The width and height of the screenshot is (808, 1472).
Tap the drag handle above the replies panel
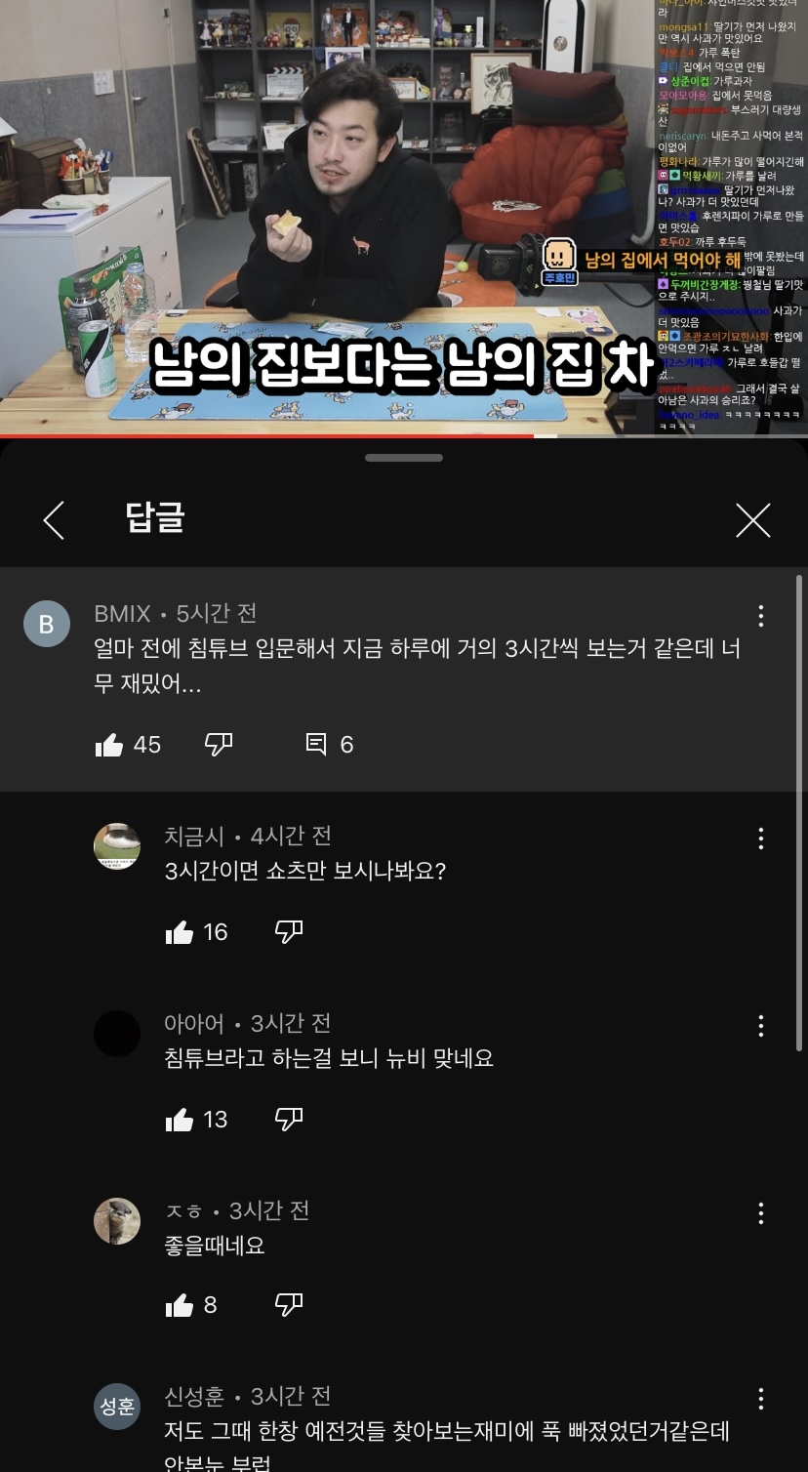(x=404, y=458)
